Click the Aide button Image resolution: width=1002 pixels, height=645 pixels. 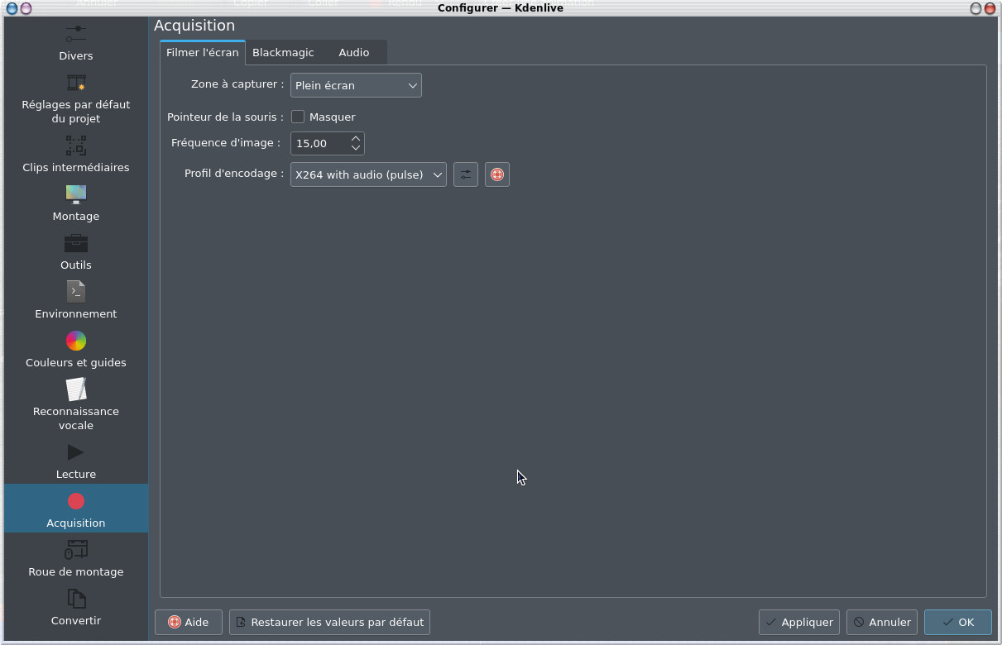189,622
